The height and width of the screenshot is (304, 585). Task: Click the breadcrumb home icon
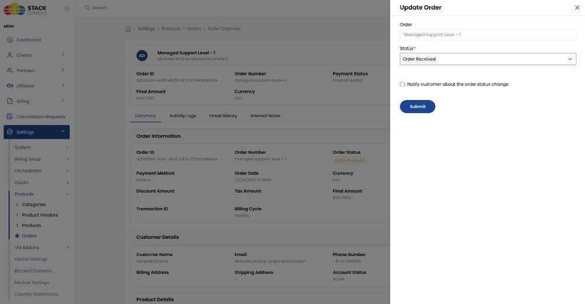click(128, 29)
